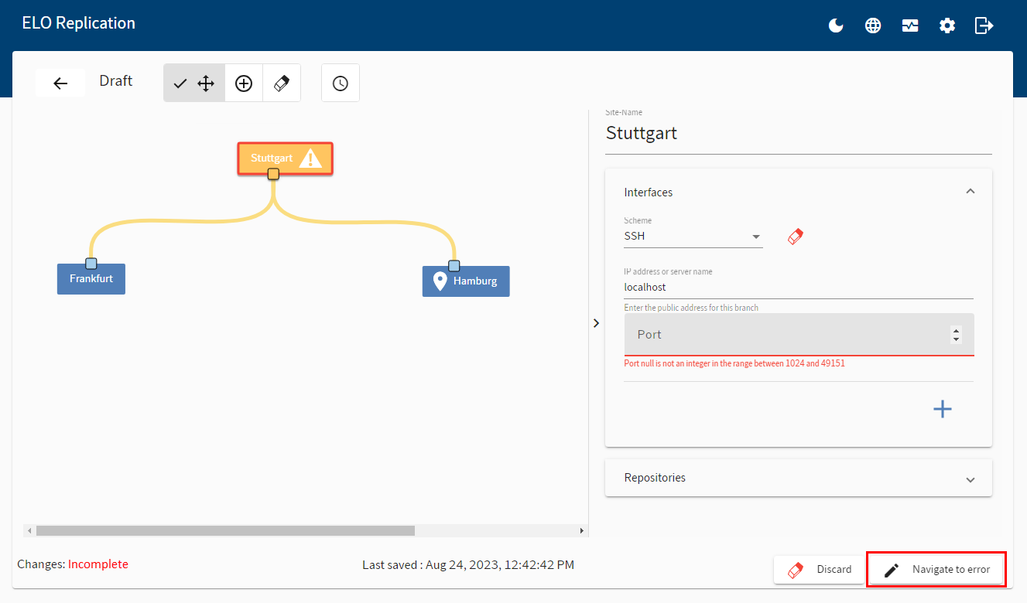This screenshot has width=1027, height=603.
Task: Click the scrollbar left arrow
Action: click(29, 530)
